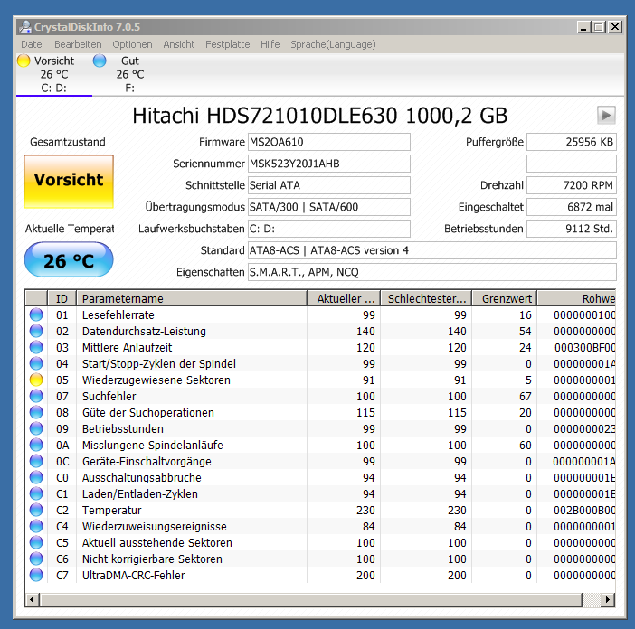Viewport: 635px width, 629px height.
Task: Click the Standard field ATA8-ACS version 4
Action: tap(432, 250)
